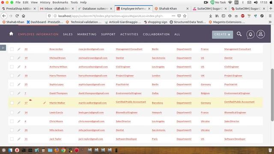
Task: Select checkbox for Martin Walker row
Action: (12, 103)
